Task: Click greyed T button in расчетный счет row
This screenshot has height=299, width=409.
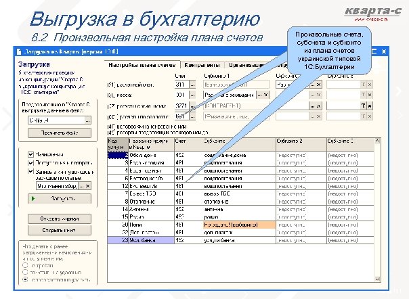Action: tap(363, 85)
